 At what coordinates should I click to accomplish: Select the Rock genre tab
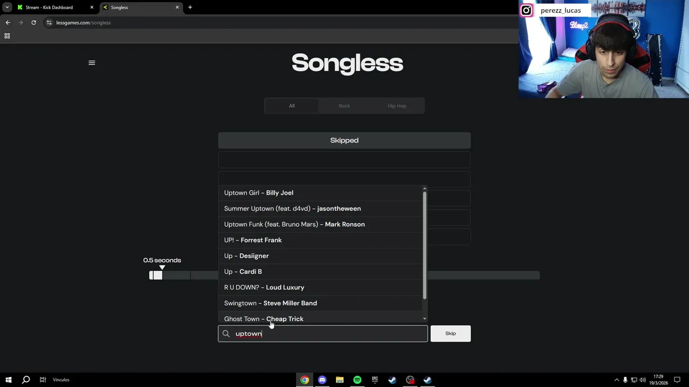344,106
